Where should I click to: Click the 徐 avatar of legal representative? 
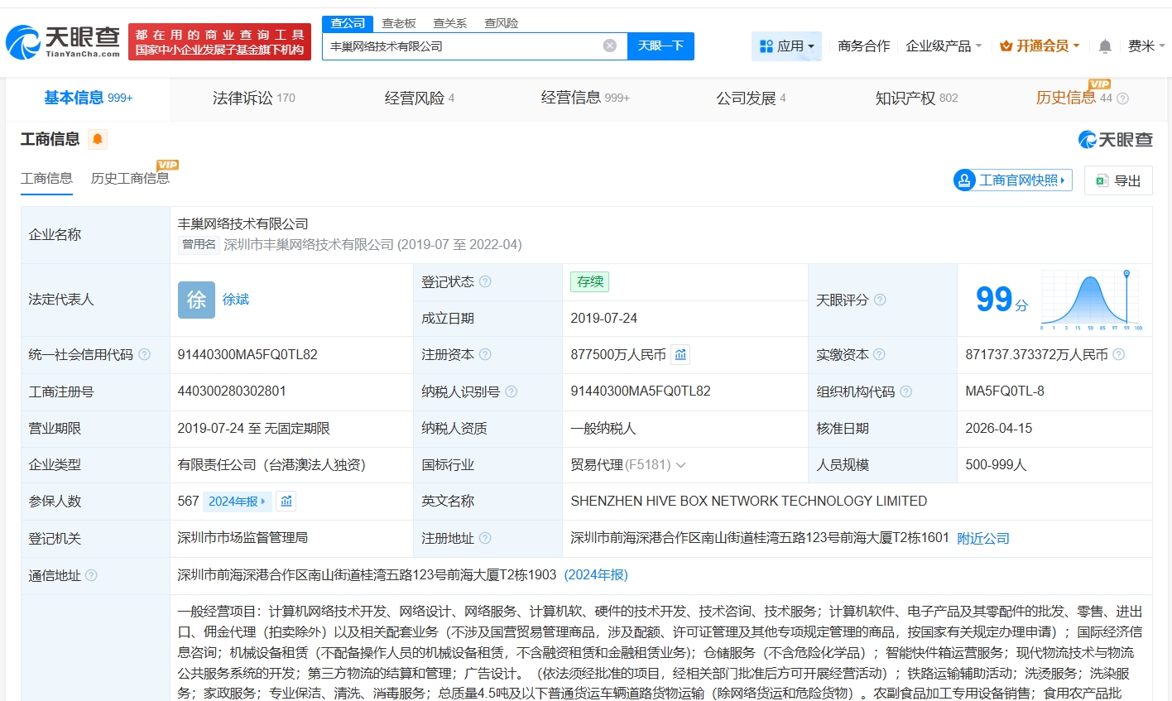click(x=196, y=300)
